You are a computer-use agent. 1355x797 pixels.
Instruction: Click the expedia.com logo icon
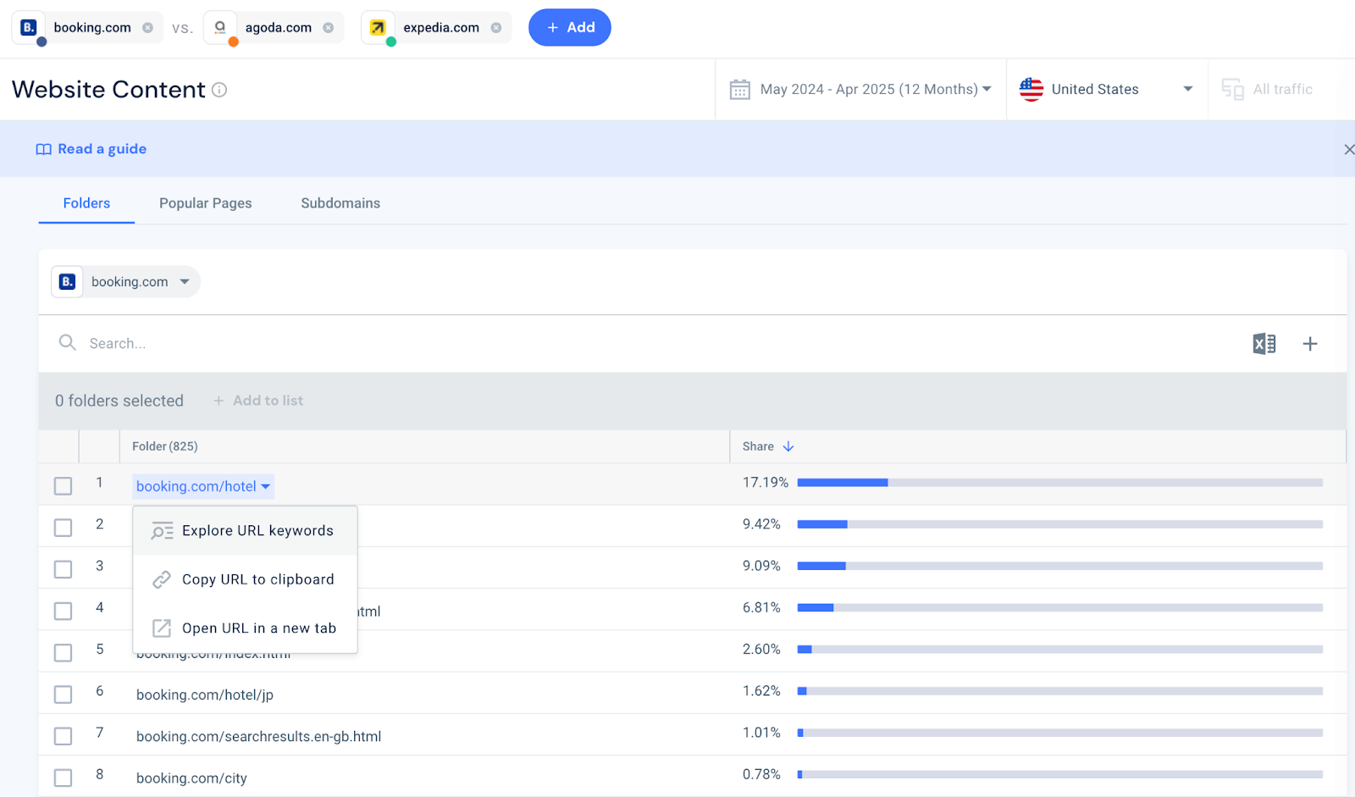pos(378,27)
